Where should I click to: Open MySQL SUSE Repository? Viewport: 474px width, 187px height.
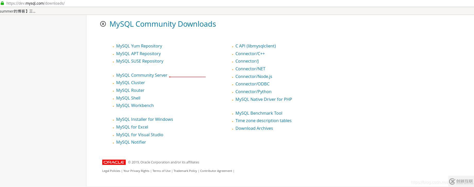click(x=140, y=61)
